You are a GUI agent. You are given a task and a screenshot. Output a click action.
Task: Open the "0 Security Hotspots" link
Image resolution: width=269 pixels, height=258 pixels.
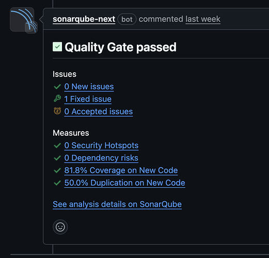point(101,146)
